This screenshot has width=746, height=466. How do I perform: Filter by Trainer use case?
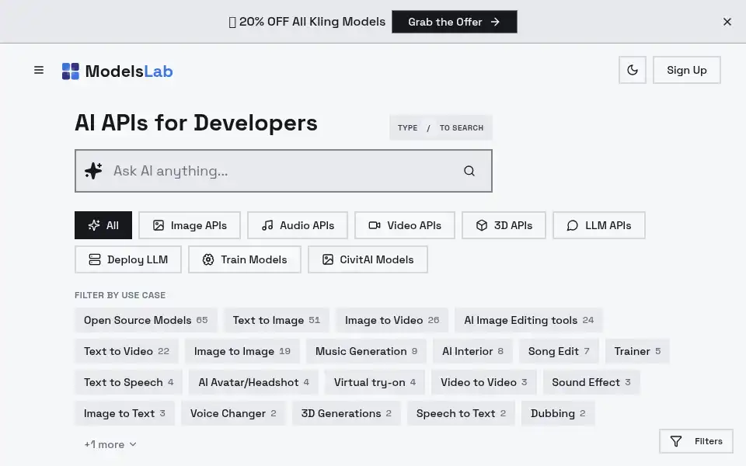[637, 351]
